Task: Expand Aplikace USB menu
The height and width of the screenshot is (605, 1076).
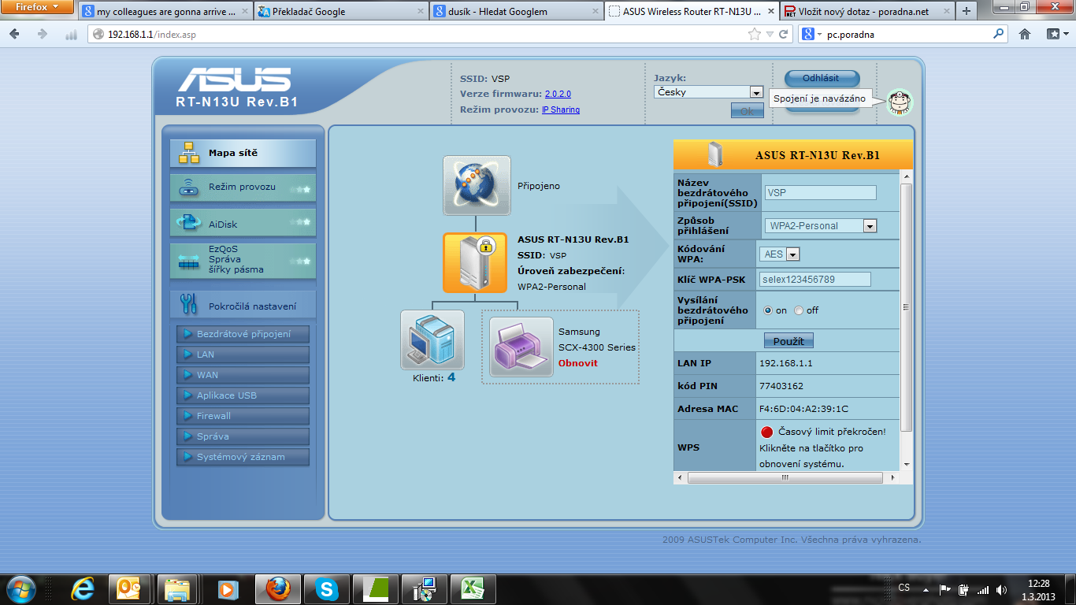Action: tap(243, 395)
